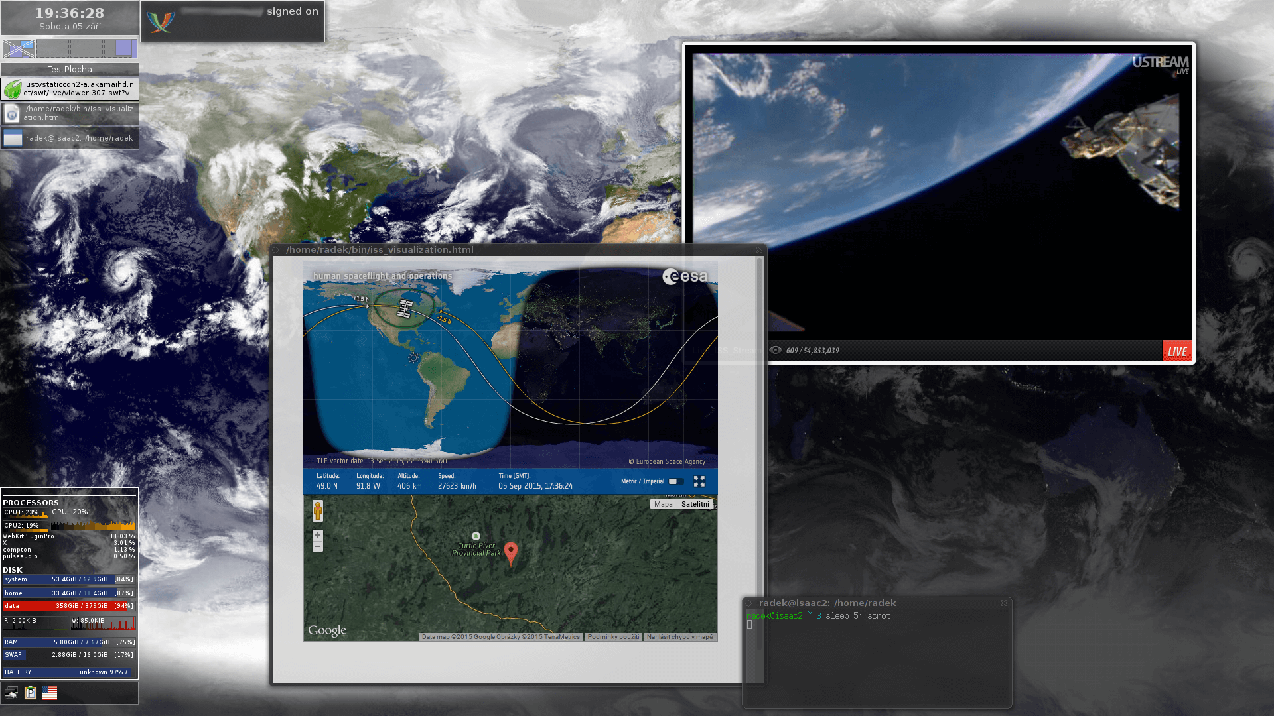Click the TestPlocha desktop name label
Viewport: 1274px width, 716px height.
(70, 69)
